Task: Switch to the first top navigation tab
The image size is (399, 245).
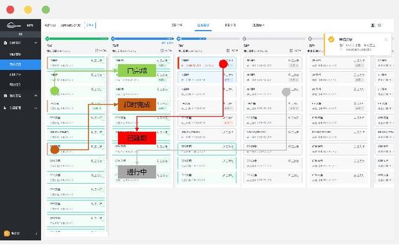Action: (177, 25)
